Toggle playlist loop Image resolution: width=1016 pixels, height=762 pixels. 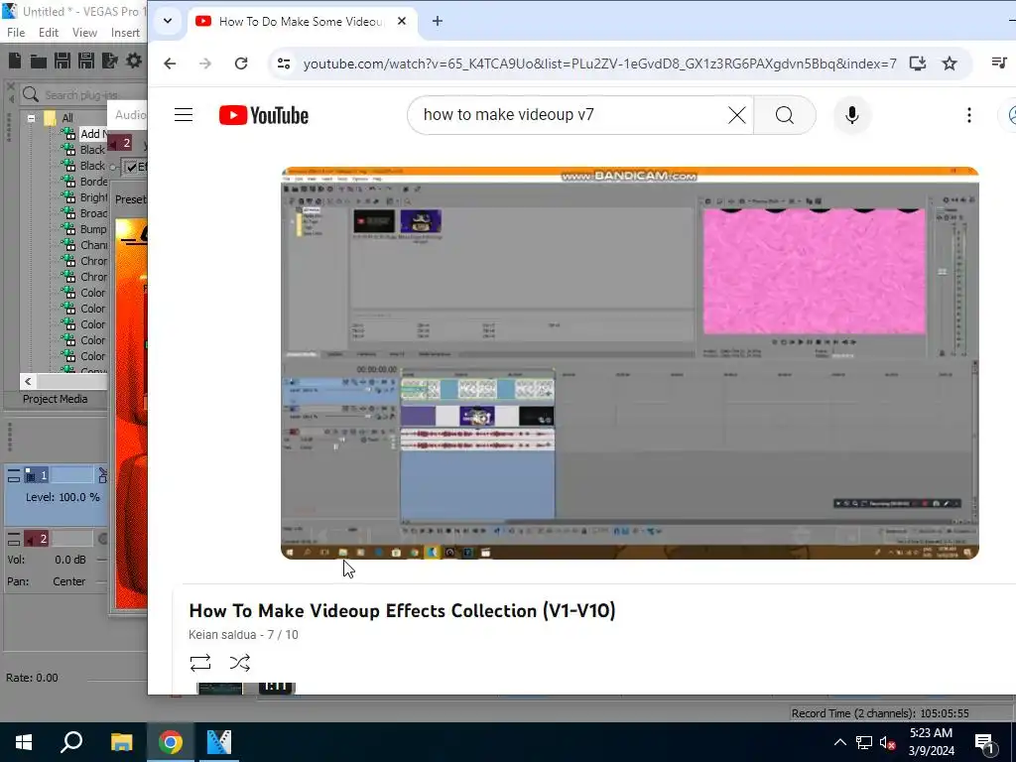[x=200, y=662]
